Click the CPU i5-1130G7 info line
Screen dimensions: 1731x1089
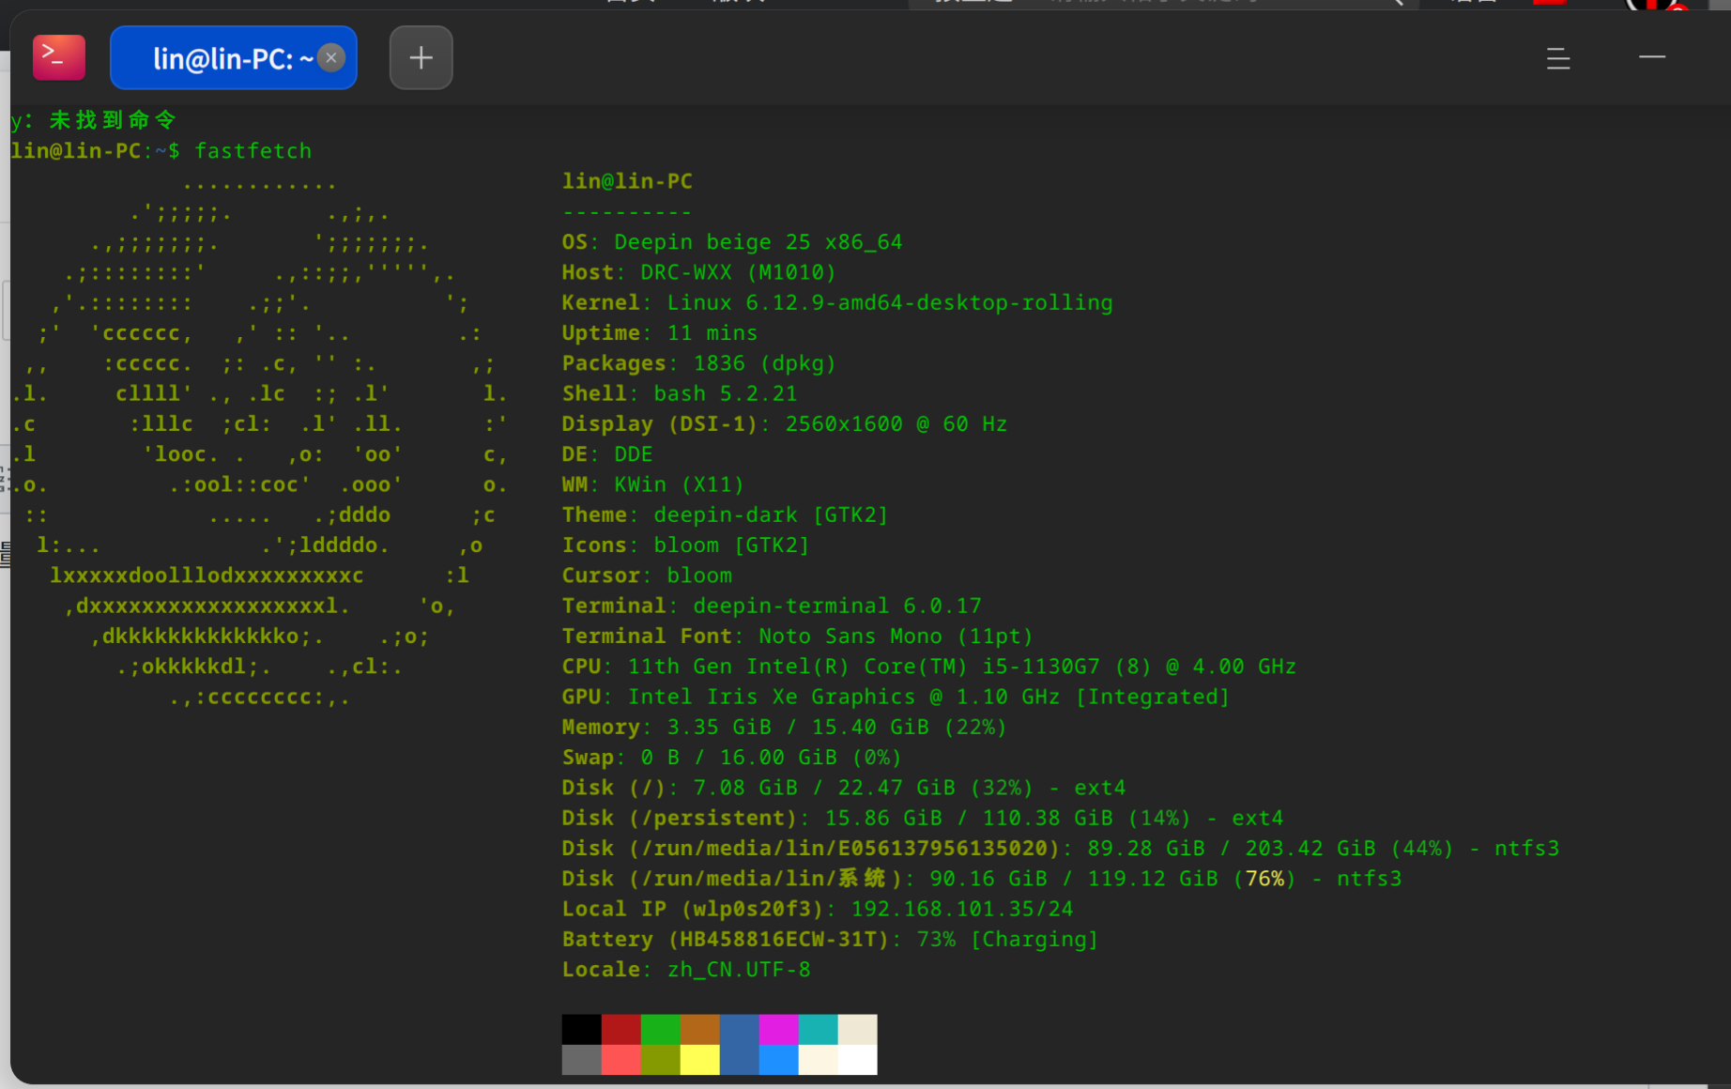pos(928,667)
